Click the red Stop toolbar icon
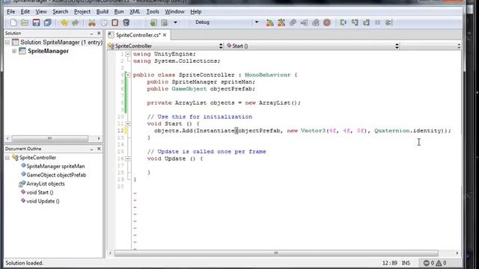479x269 pixels. (327, 22)
